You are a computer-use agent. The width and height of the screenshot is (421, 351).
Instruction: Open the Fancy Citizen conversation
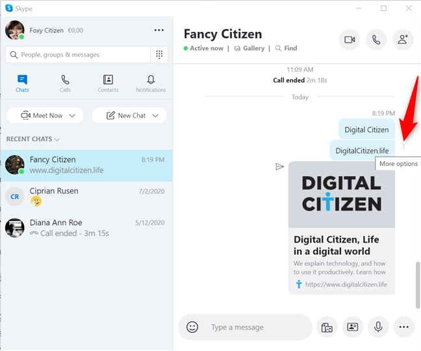click(x=86, y=165)
